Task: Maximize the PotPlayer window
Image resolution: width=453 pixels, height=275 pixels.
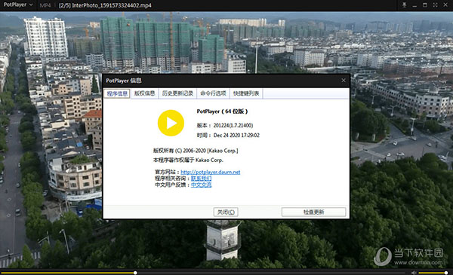Action: pos(425,5)
